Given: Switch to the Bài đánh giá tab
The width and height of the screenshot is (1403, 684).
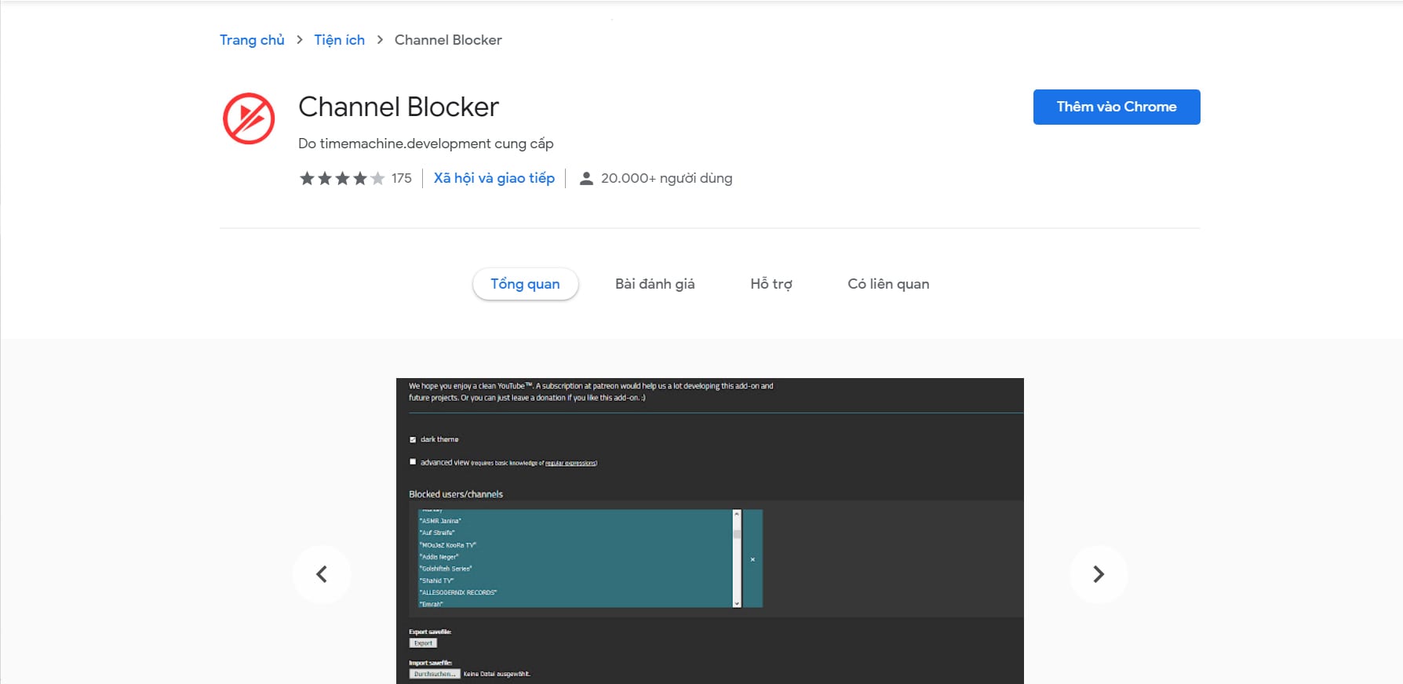Looking at the screenshot, I should coord(655,284).
